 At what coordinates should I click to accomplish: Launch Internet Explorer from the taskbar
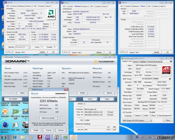tap(14, 137)
